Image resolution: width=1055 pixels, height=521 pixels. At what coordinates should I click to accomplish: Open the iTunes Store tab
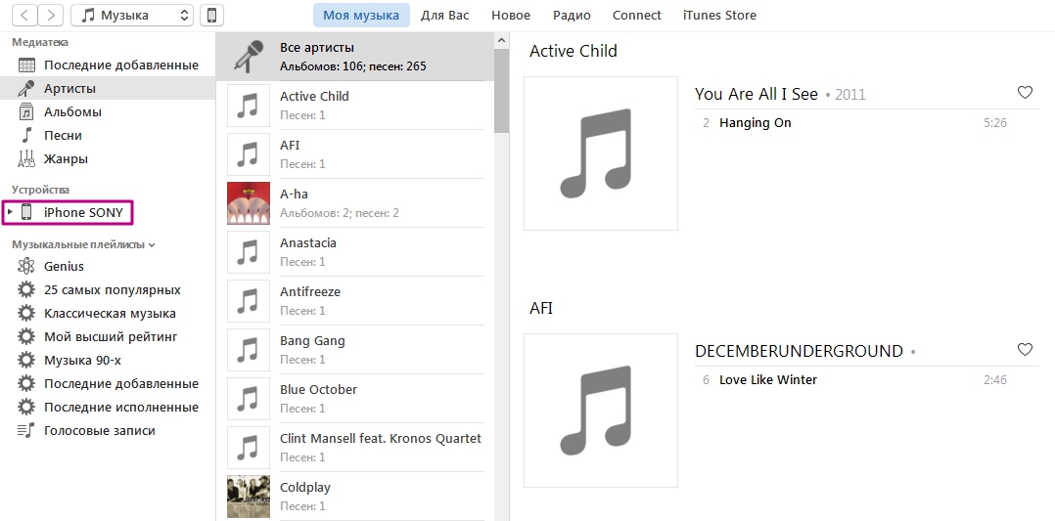(x=719, y=15)
